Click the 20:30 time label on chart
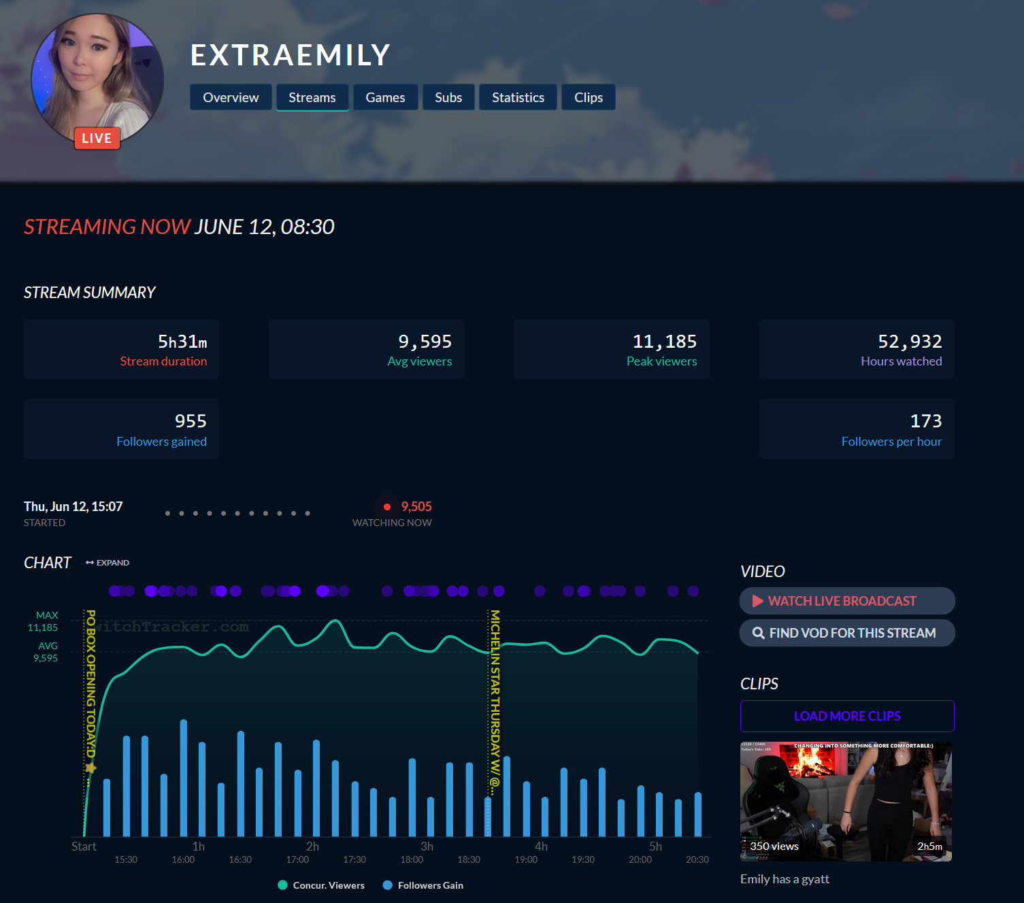The height and width of the screenshot is (903, 1024). pyautogui.click(x=697, y=859)
